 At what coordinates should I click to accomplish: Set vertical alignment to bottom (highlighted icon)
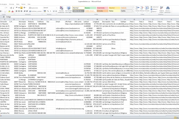21,8
